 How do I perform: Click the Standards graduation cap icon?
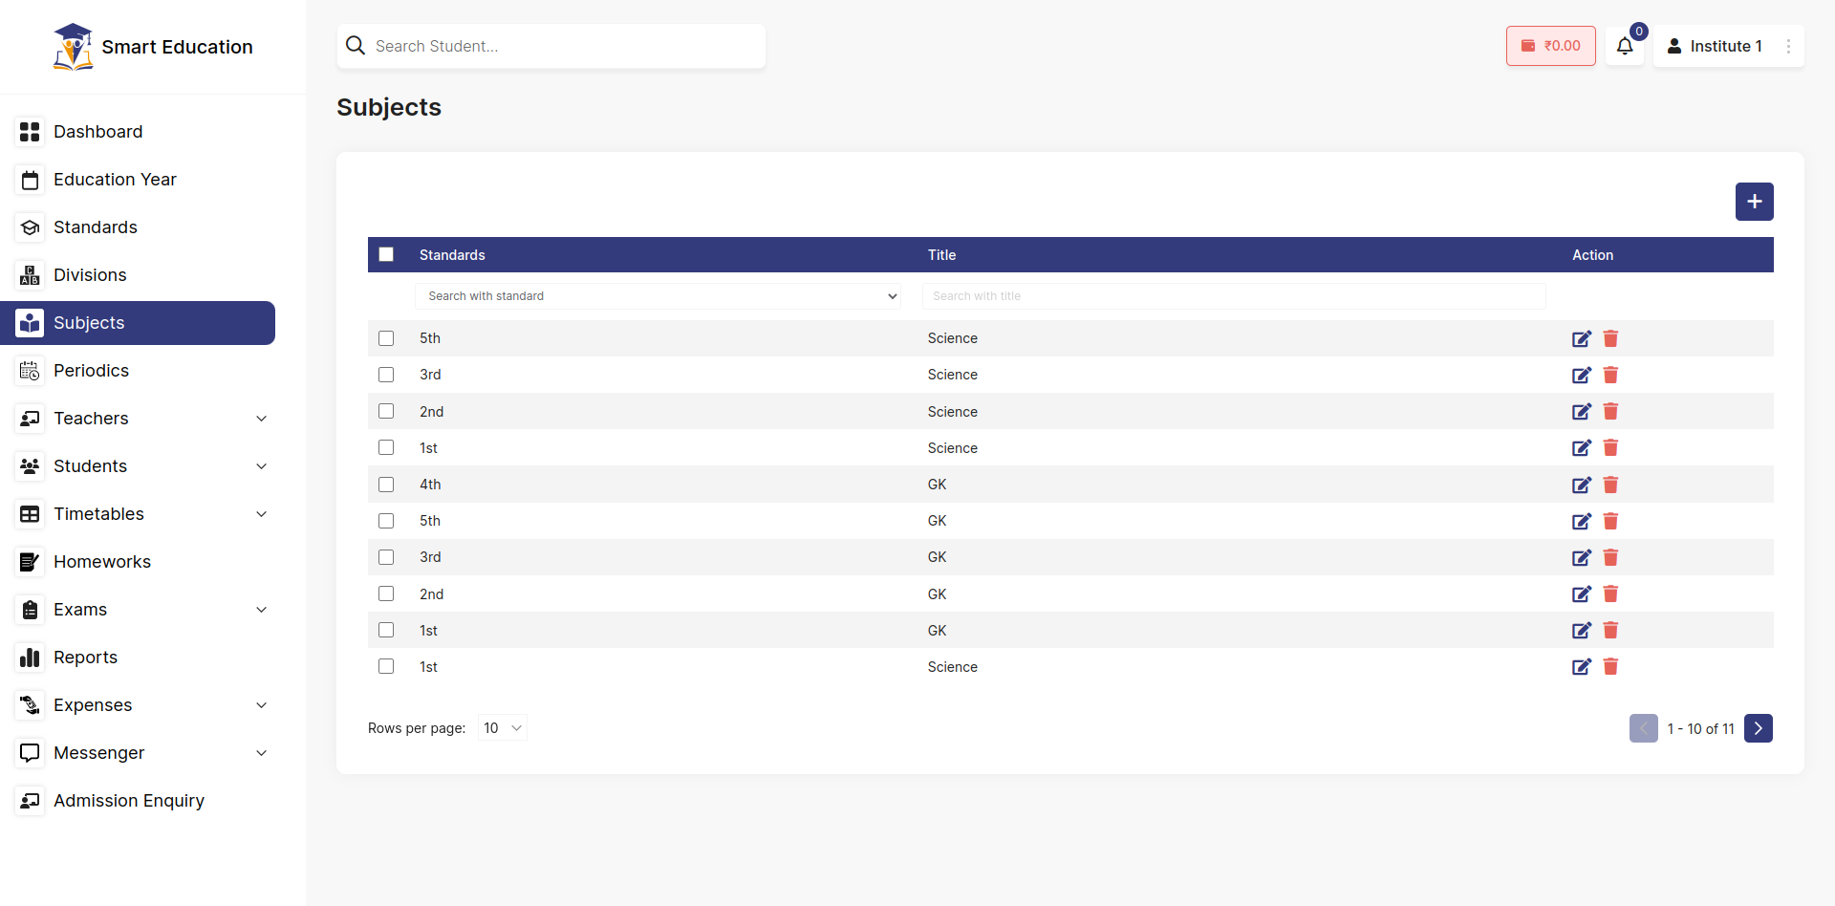click(30, 227)
